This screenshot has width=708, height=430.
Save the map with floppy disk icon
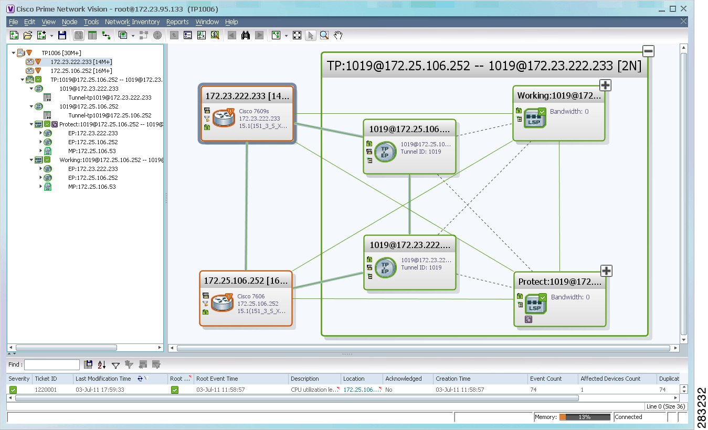tap(62, 35)
